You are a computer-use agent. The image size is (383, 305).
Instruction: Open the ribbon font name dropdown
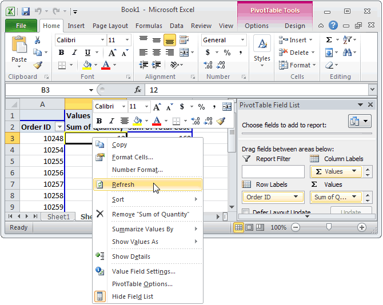point(102,40)
